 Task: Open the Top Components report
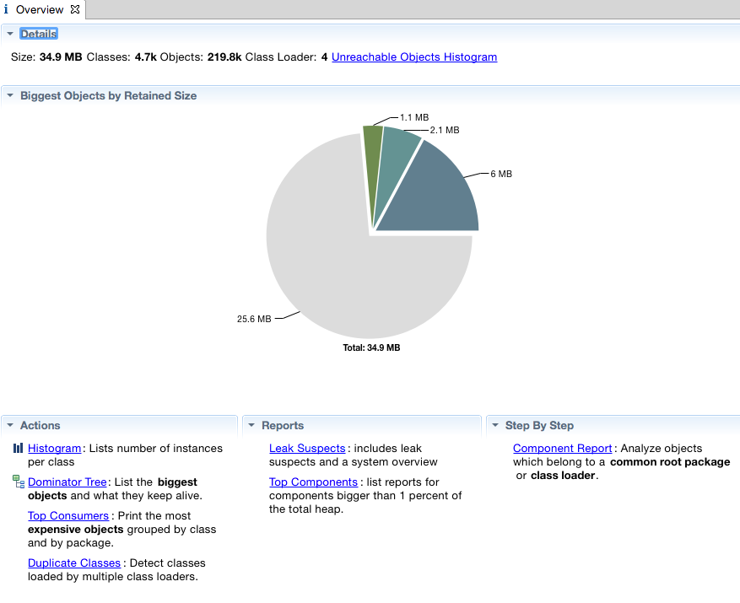click(x=313, y=482)
